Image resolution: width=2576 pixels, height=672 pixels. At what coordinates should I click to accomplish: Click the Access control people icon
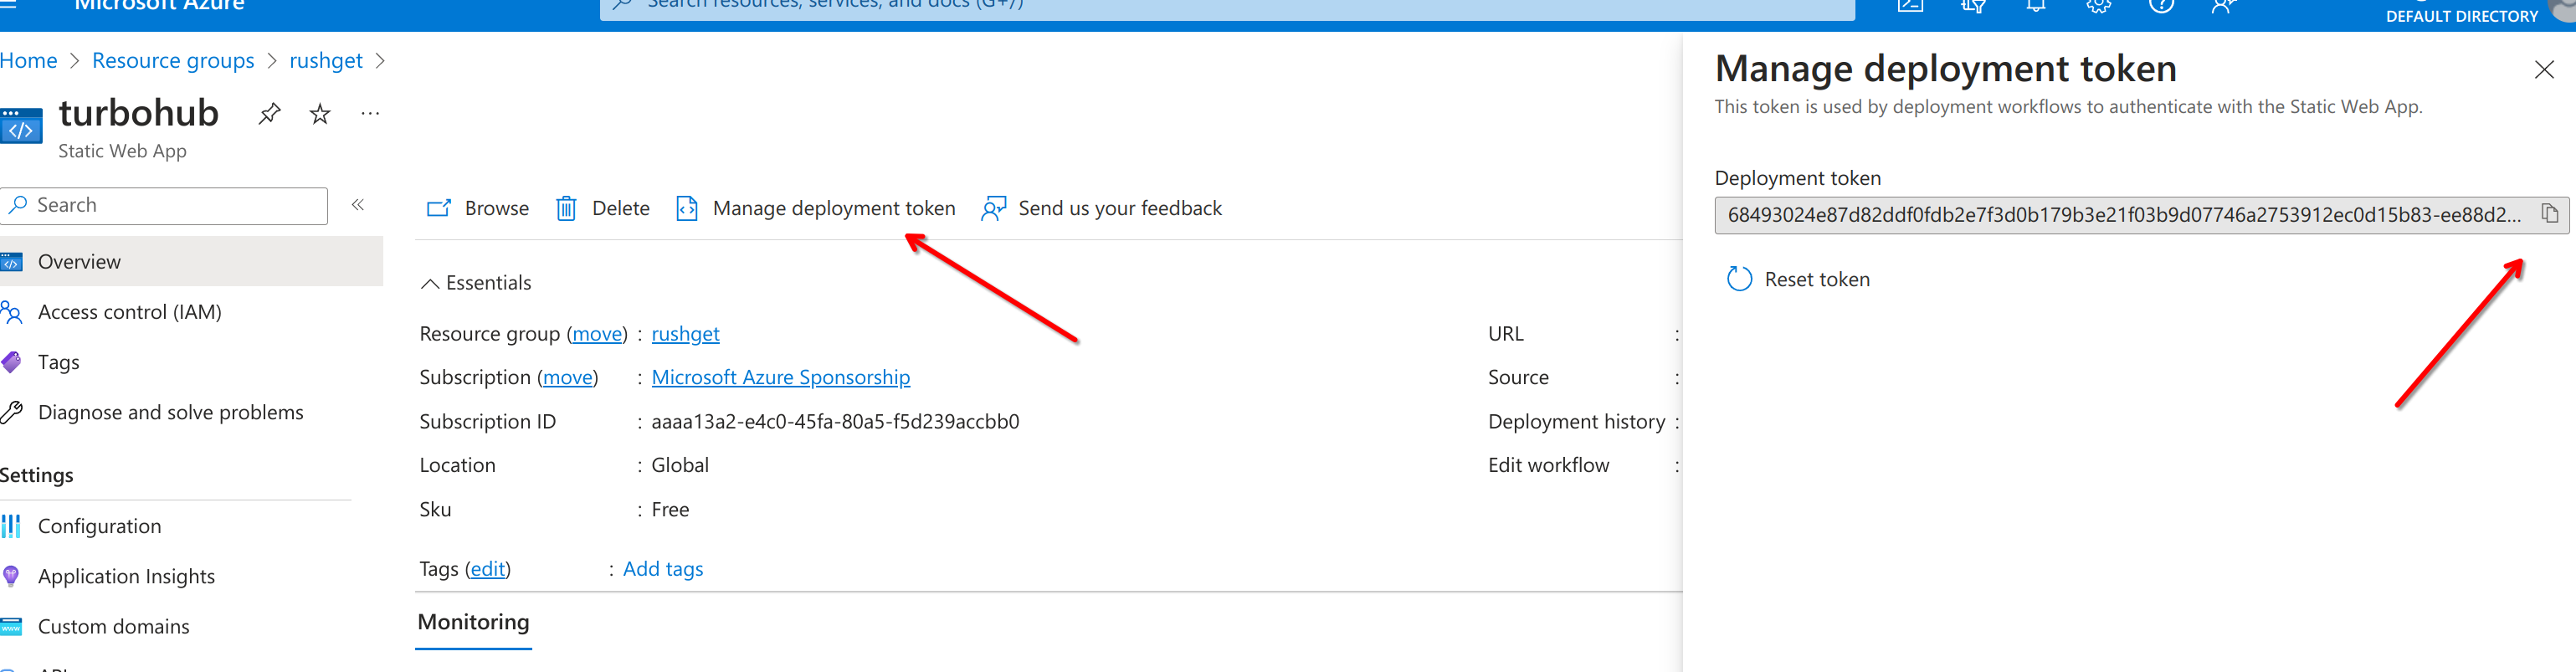click(x=11, y=312)
